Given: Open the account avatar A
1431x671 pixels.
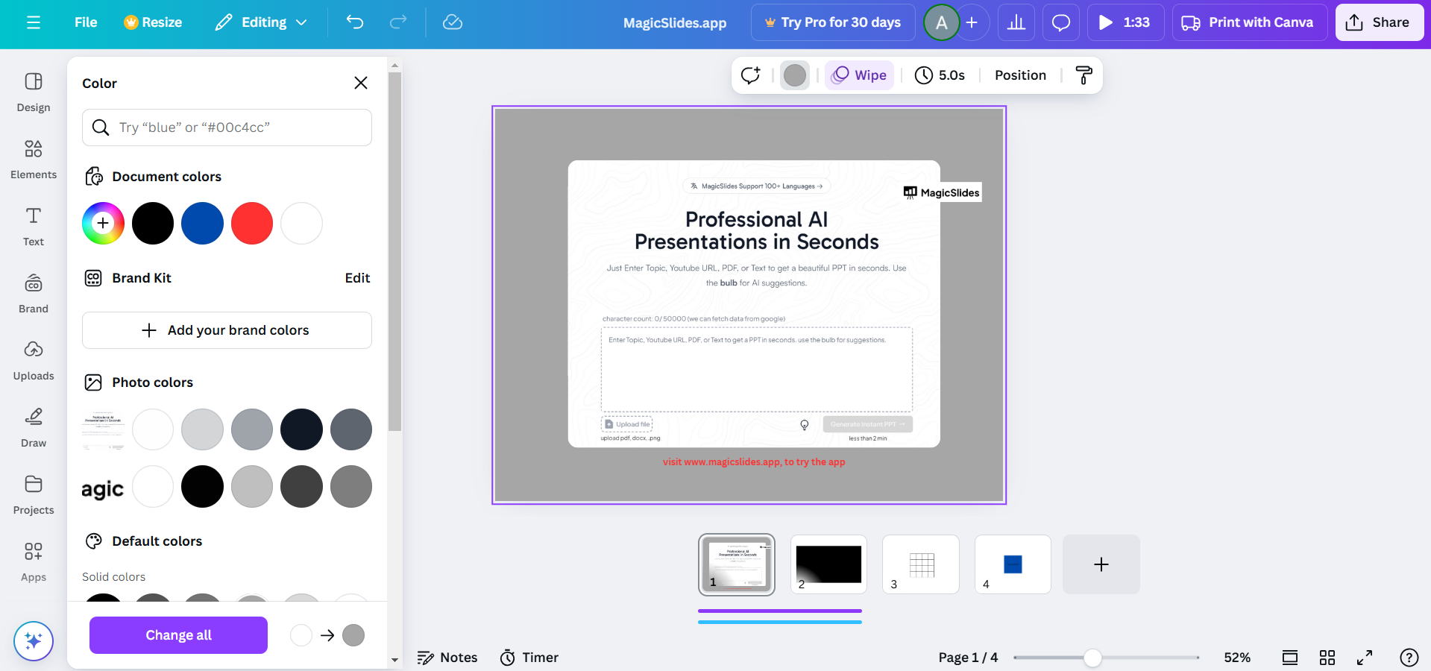Looking at the screenshot, I should pyautogui.click(x=942, y=22).
